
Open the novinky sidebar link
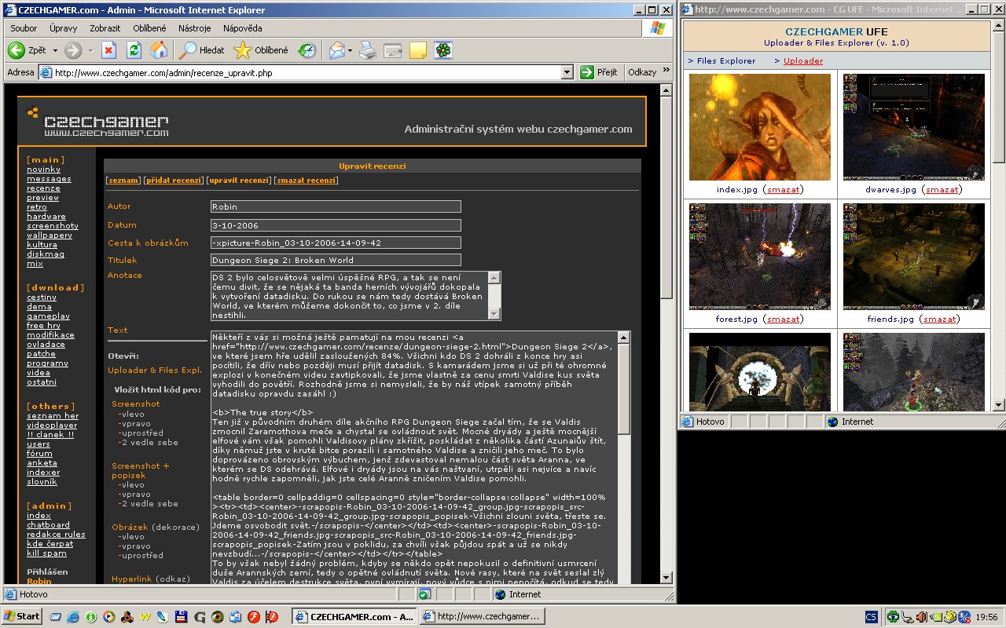[43, 169]
